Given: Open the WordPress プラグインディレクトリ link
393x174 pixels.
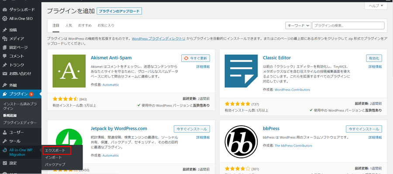Looking at the screenshot, I should pos(159,39).
